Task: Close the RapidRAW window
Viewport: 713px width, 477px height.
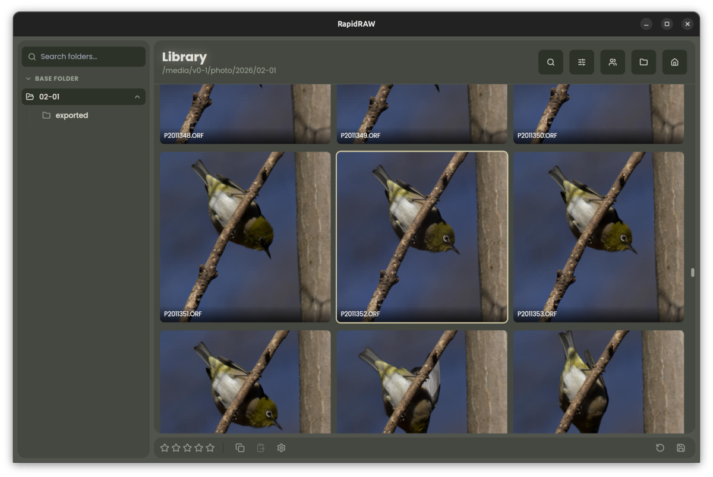Action: [x=687, y=24]
